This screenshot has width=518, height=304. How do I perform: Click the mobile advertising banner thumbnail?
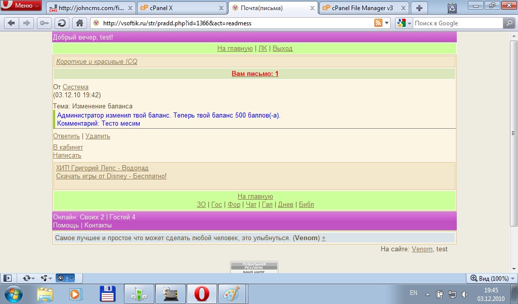pos(254,268)
